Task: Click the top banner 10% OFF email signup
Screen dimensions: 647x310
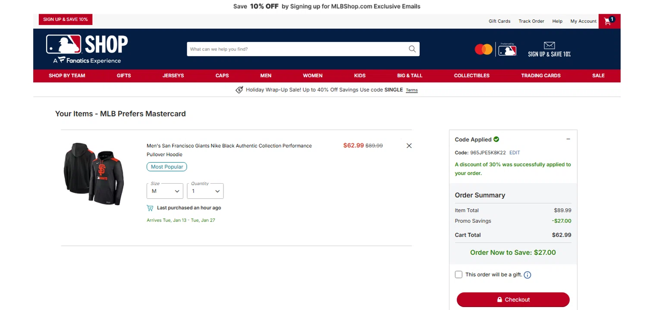Action: pos(327,6)
